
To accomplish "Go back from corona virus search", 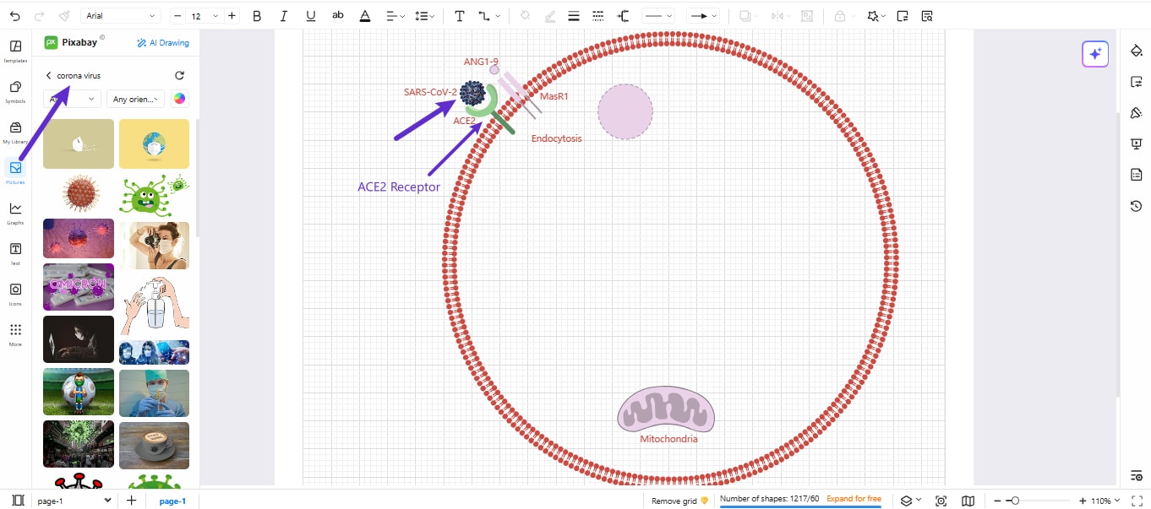I will pos(48,75).
